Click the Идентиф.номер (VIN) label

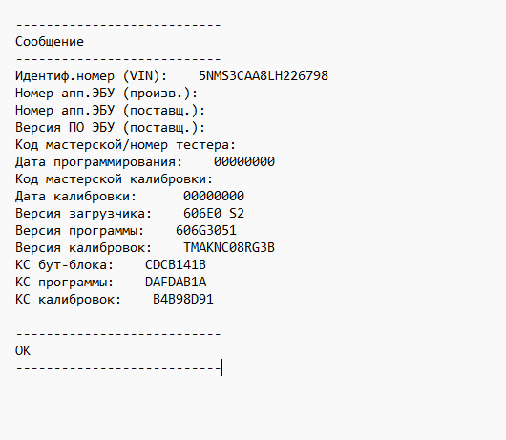(x=92, y=76)
